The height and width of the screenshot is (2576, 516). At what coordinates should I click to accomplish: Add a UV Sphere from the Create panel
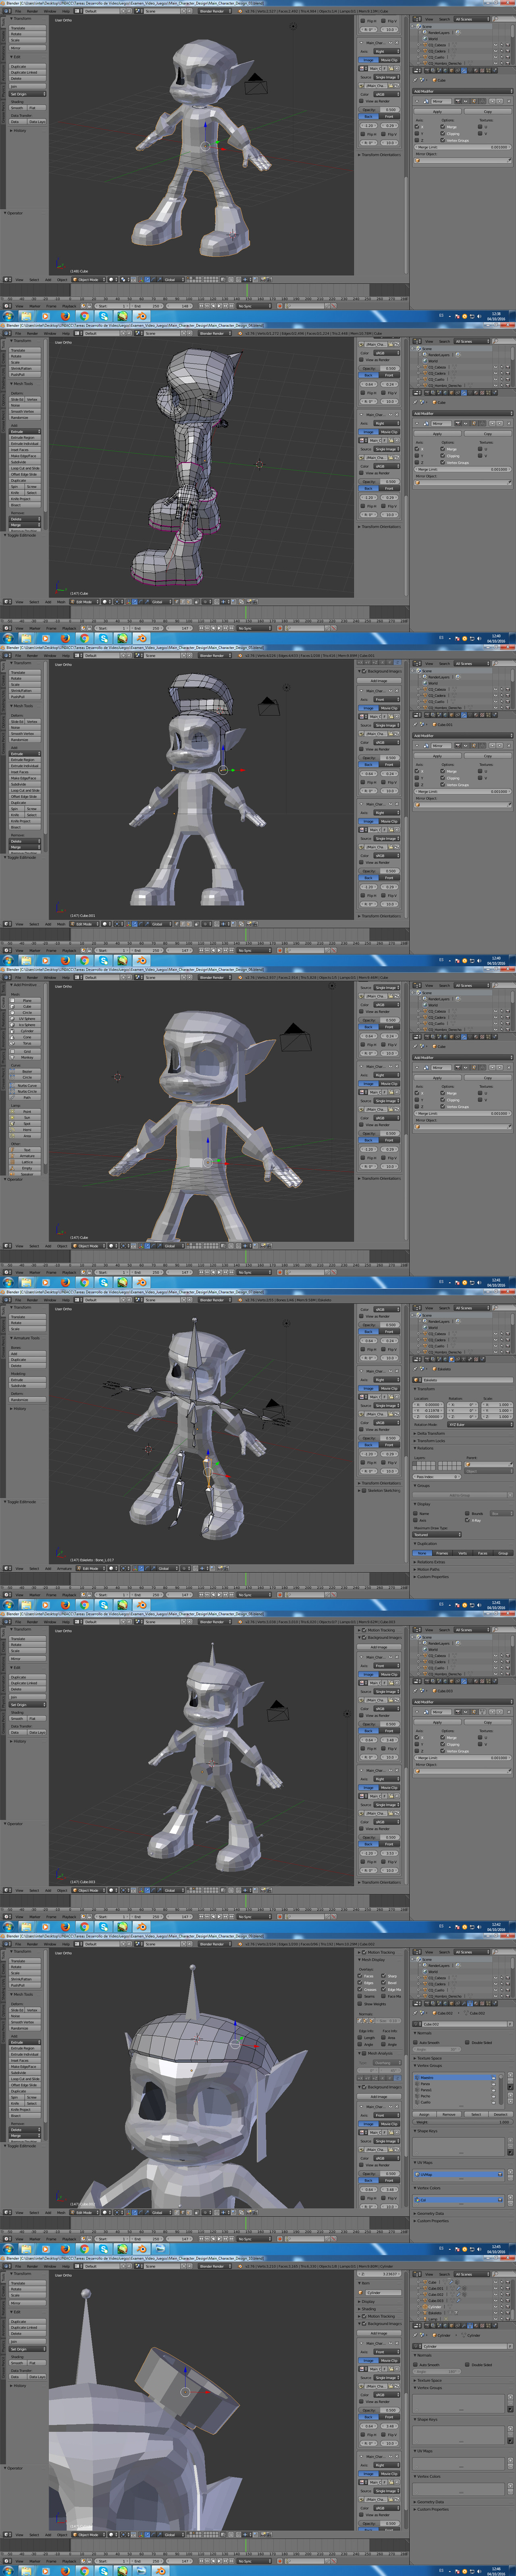[x=25, y=1019]
